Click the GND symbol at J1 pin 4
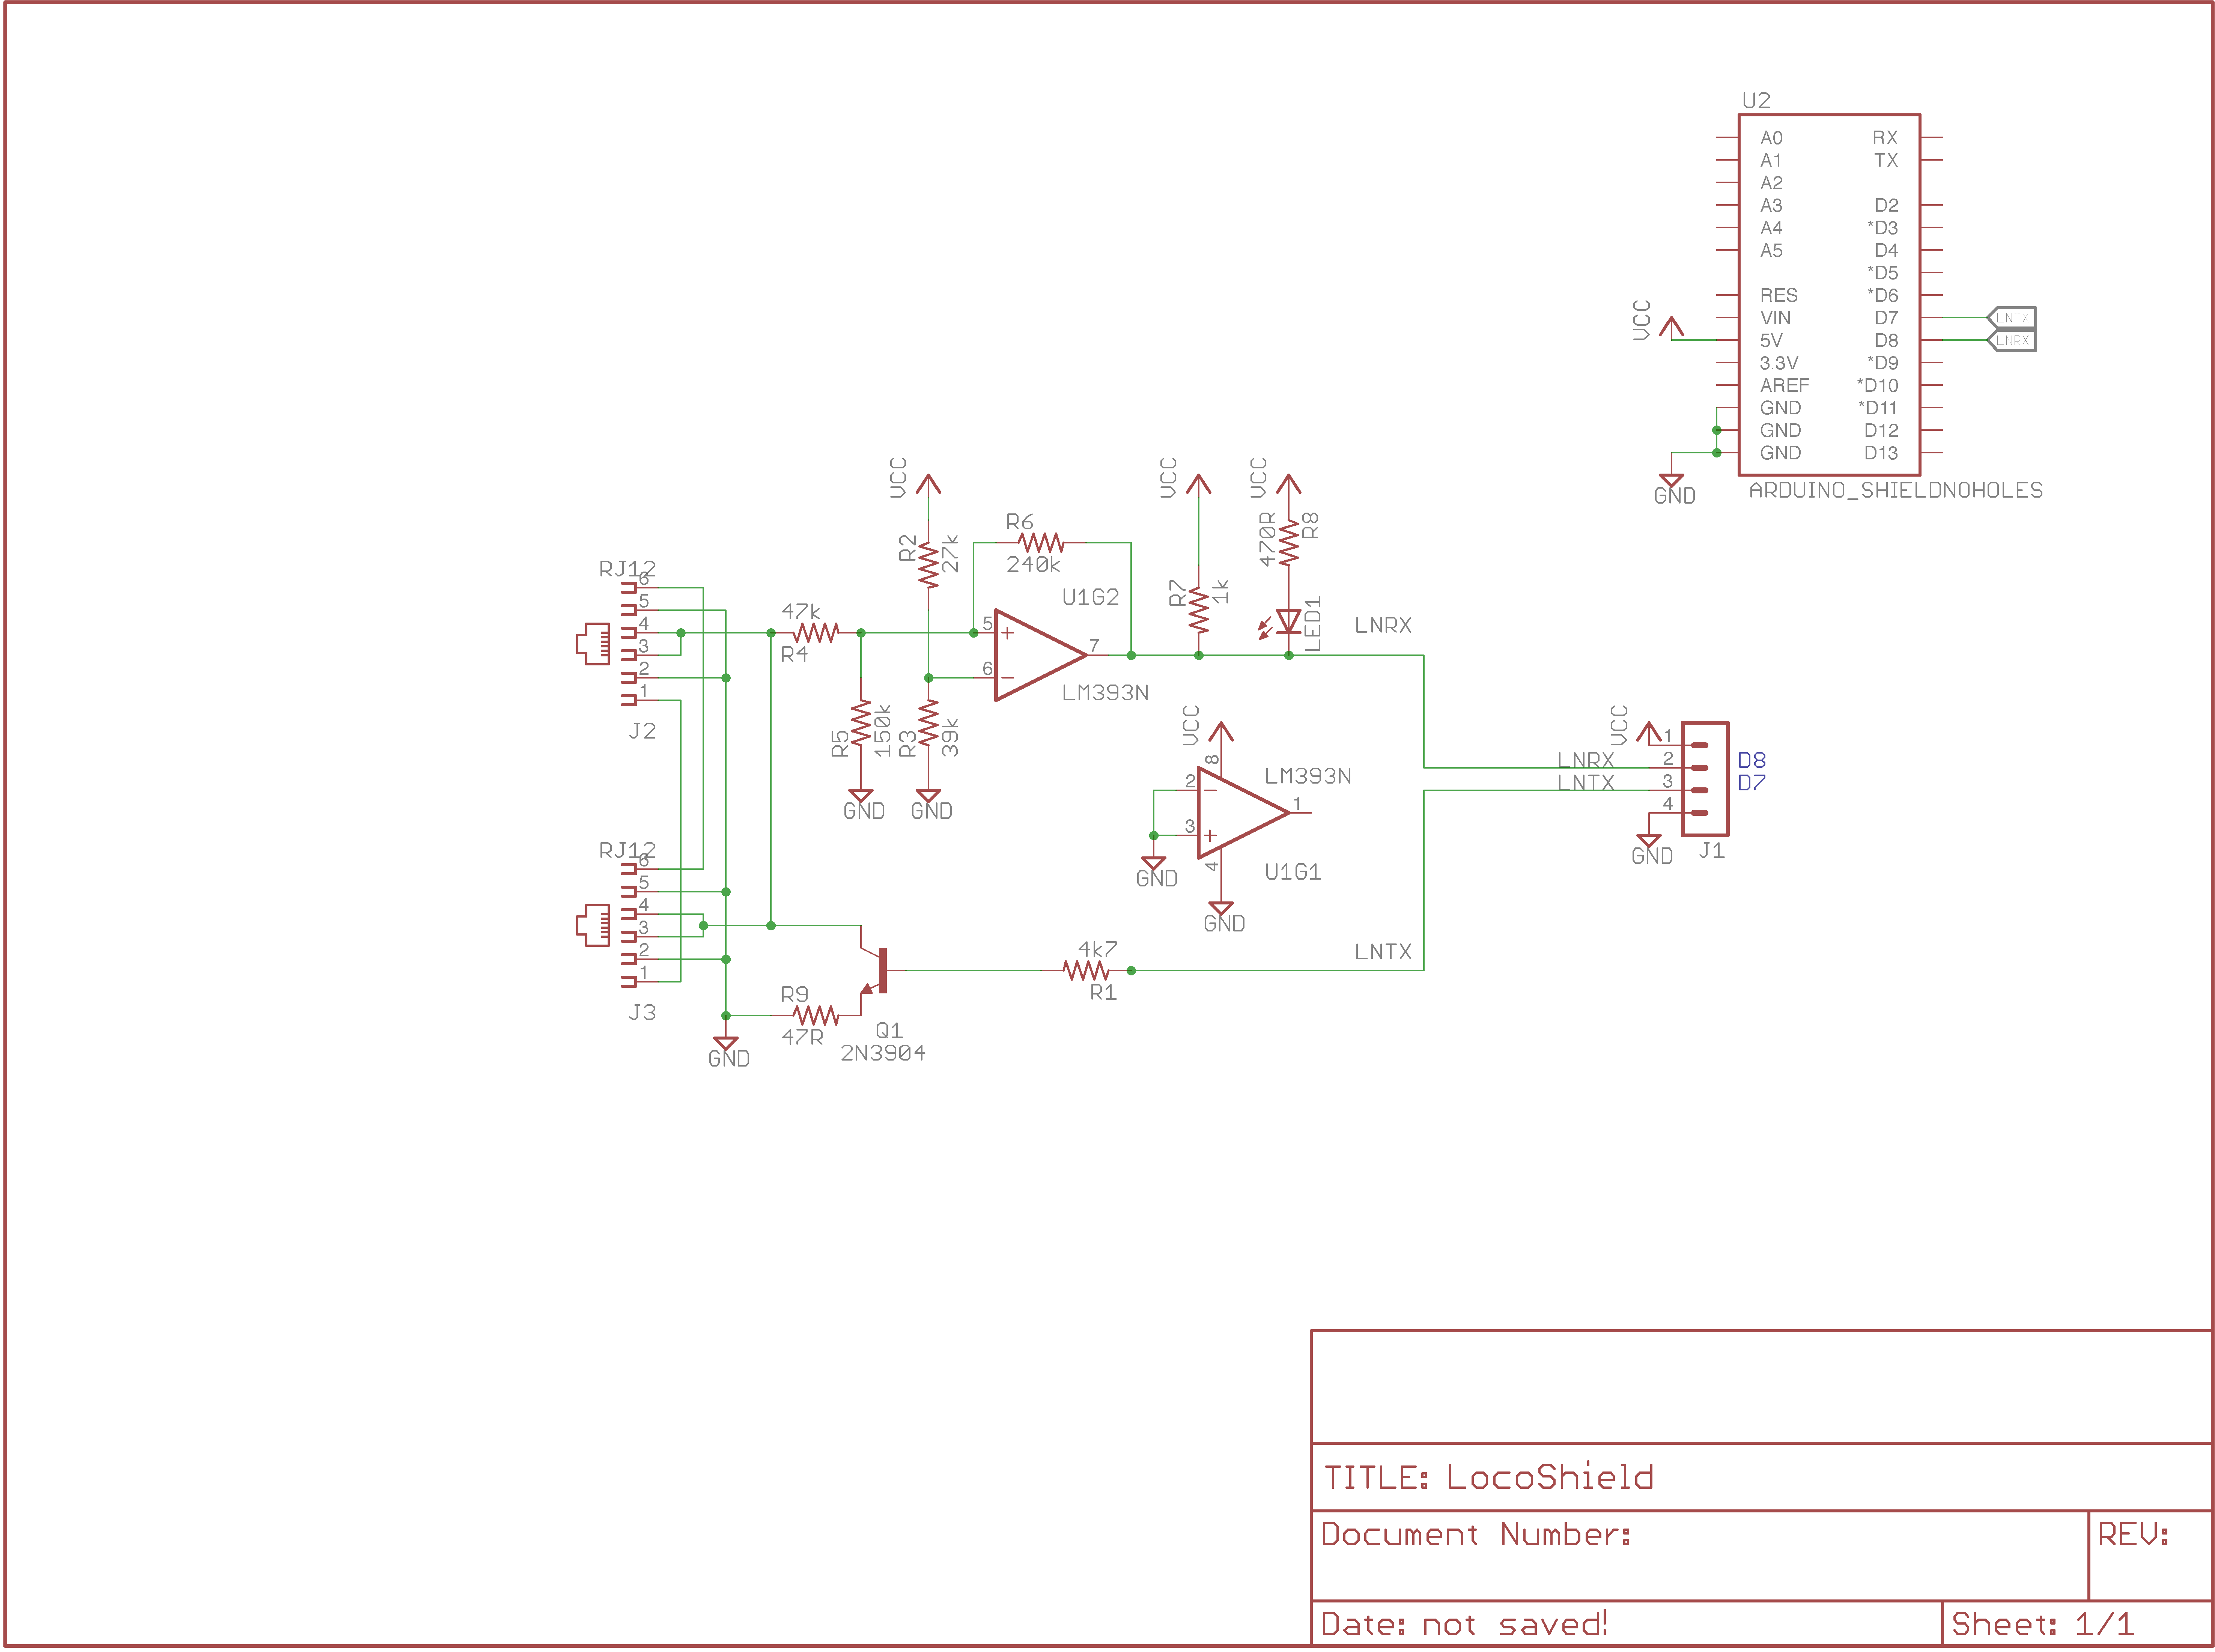The image size is (2215, 1652). [x=1649, y=841]
